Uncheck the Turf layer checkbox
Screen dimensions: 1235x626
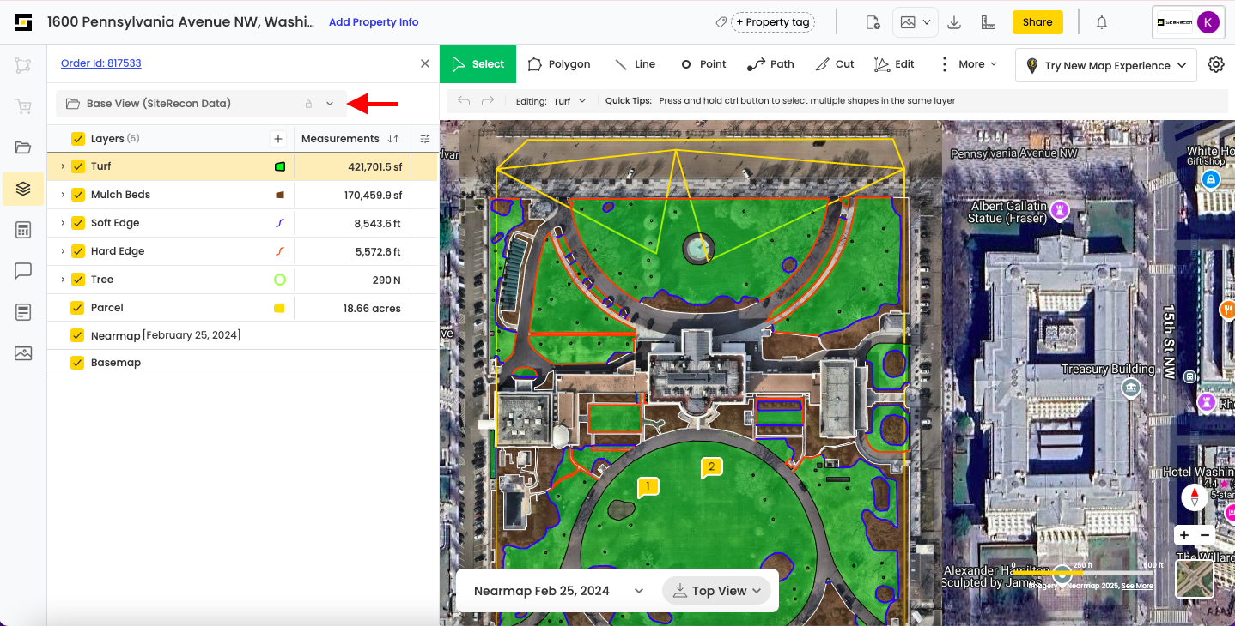(x=78, y=166)
